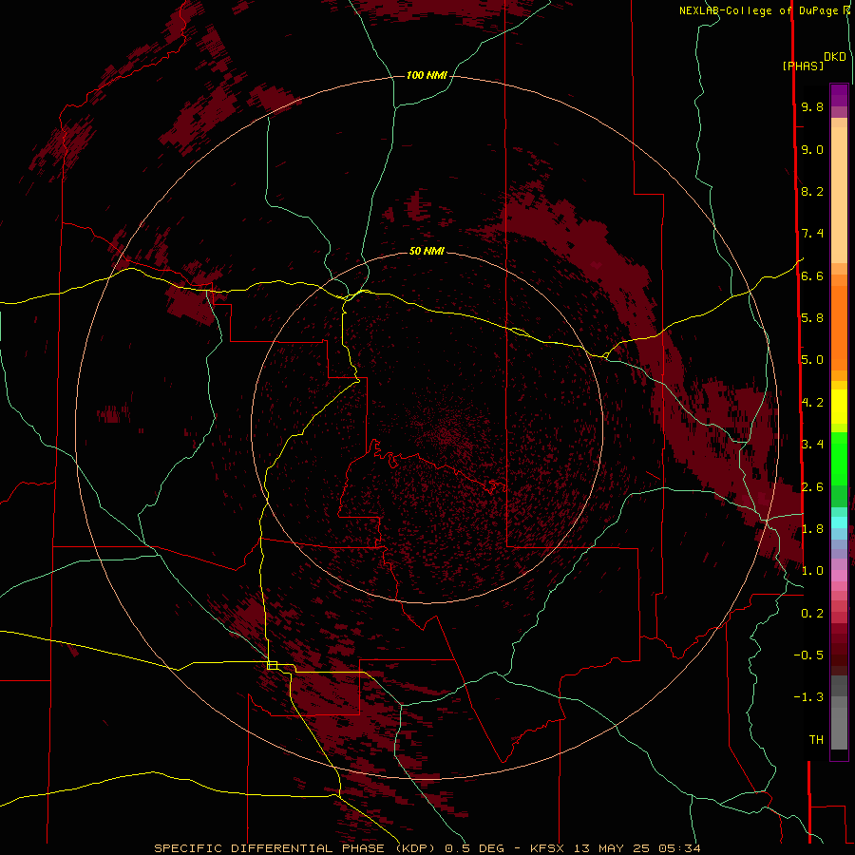This screenshot has width=855, height=855.
Task: Click the 3.4 legend value
Action: 812,445
